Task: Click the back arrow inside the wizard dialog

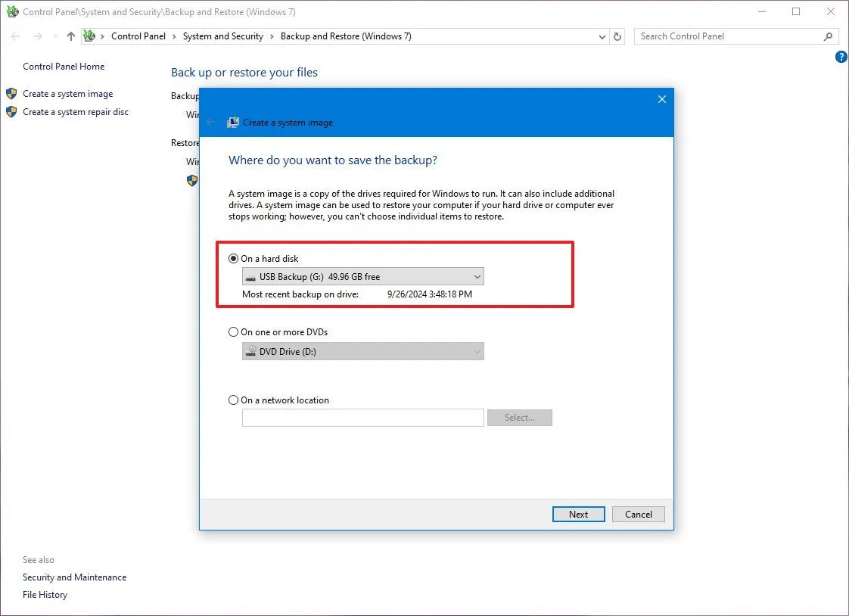Action: [210, 122]
